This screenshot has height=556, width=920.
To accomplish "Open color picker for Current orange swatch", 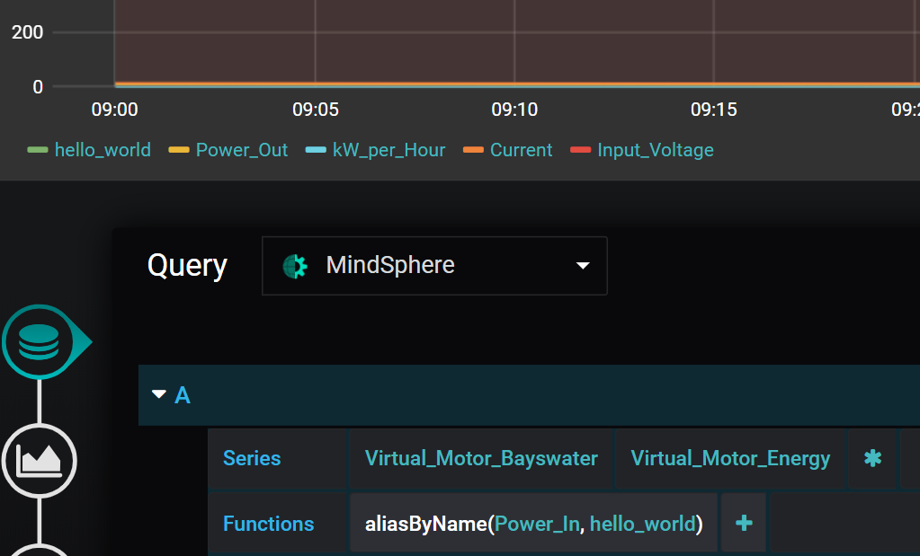I will 473,150.
